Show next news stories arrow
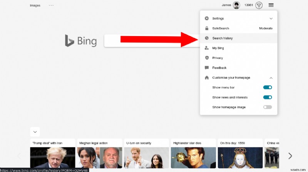Image resolution: width=308 pixels, height=172 pixels. pyautogui.click(x=290, y=156)
